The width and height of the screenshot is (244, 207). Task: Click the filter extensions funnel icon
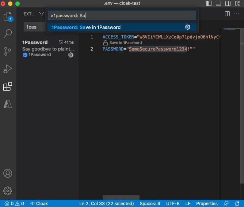click(42, 14)
